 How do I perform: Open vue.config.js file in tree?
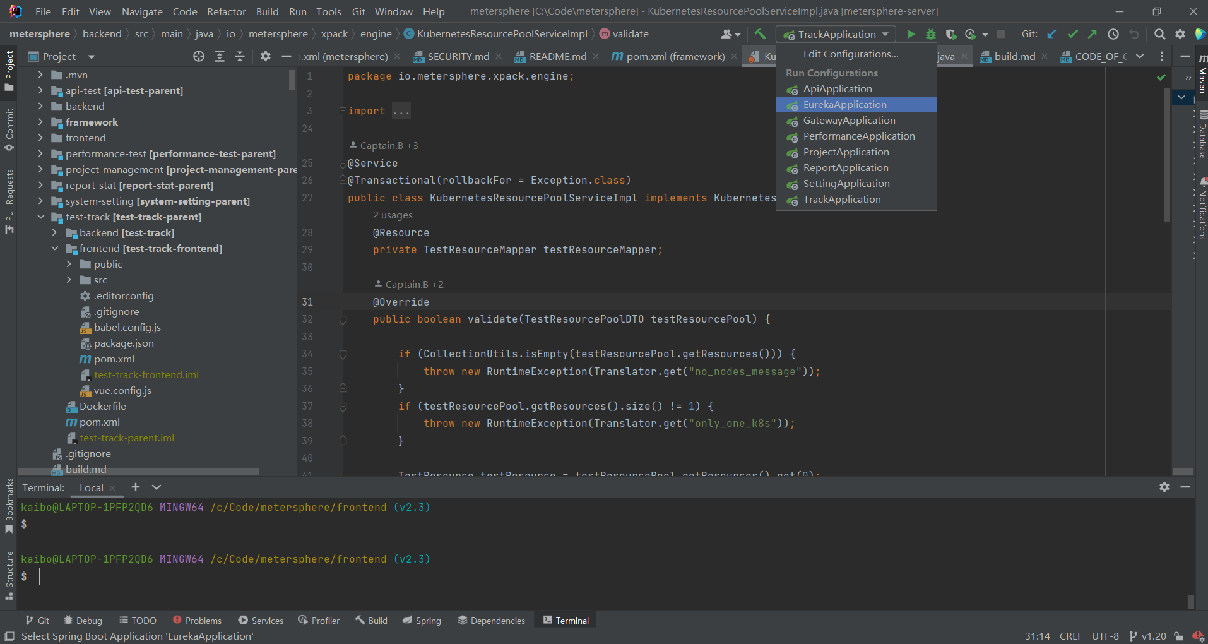122,390
